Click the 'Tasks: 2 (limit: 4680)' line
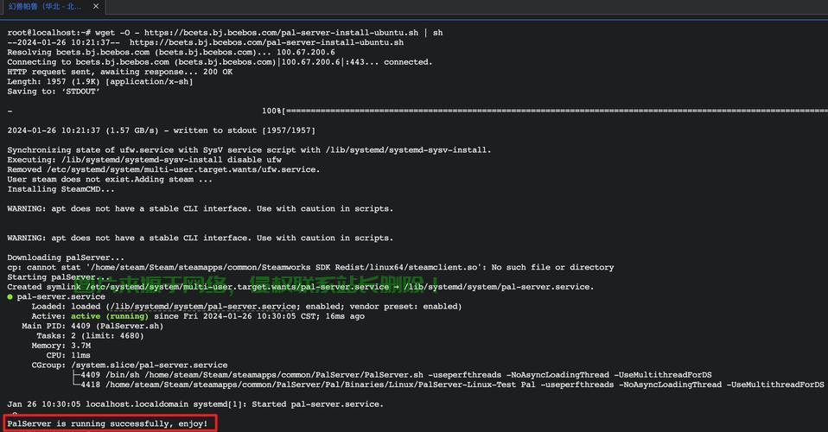The image size is (828, 432). click(x=90, y=336)
